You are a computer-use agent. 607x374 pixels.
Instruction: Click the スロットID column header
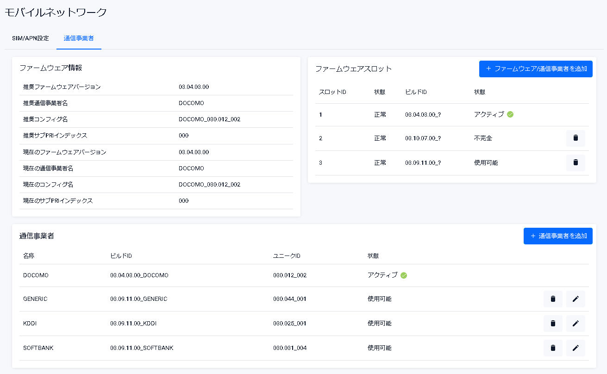[332, 92]
